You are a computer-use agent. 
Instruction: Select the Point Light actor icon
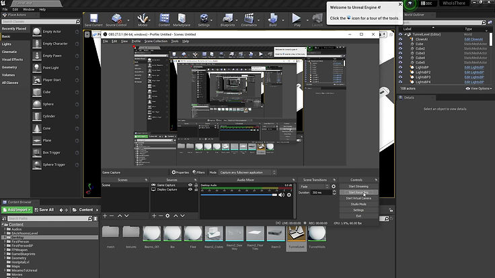tap(37, 68)
